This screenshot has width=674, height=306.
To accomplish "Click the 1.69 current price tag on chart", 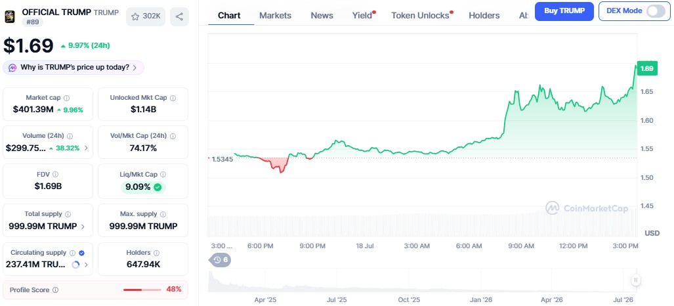I will coord(646,68).
